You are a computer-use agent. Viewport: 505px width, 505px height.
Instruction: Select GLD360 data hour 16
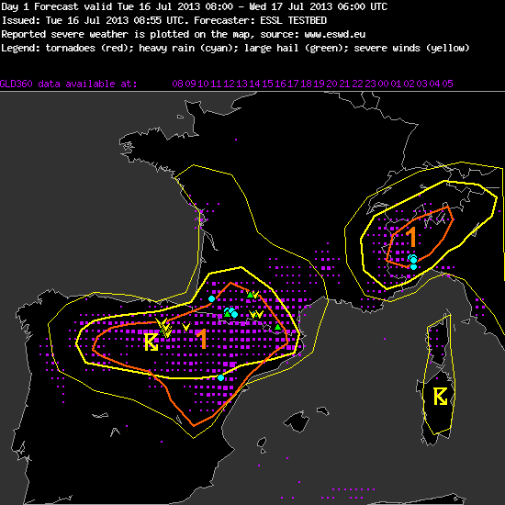coord(280,84)
